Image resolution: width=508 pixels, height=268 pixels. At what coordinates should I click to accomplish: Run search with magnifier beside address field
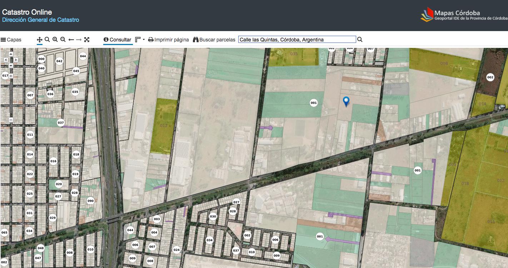point(360,40)
